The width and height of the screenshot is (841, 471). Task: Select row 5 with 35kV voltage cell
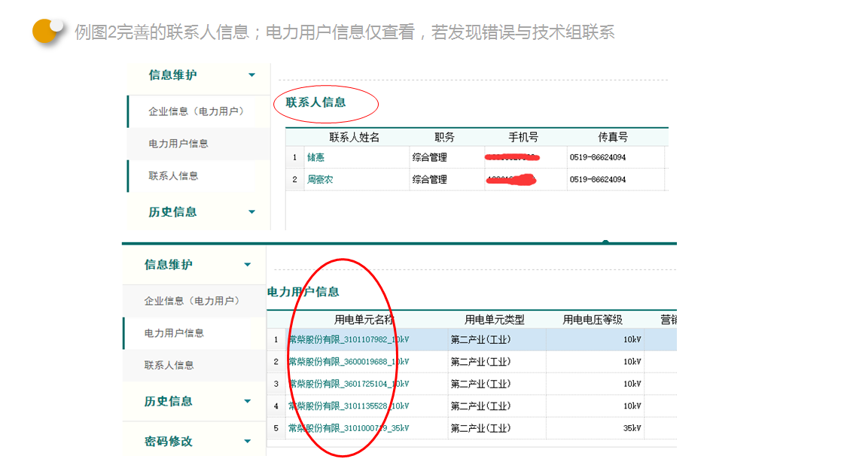click(595, 428)
